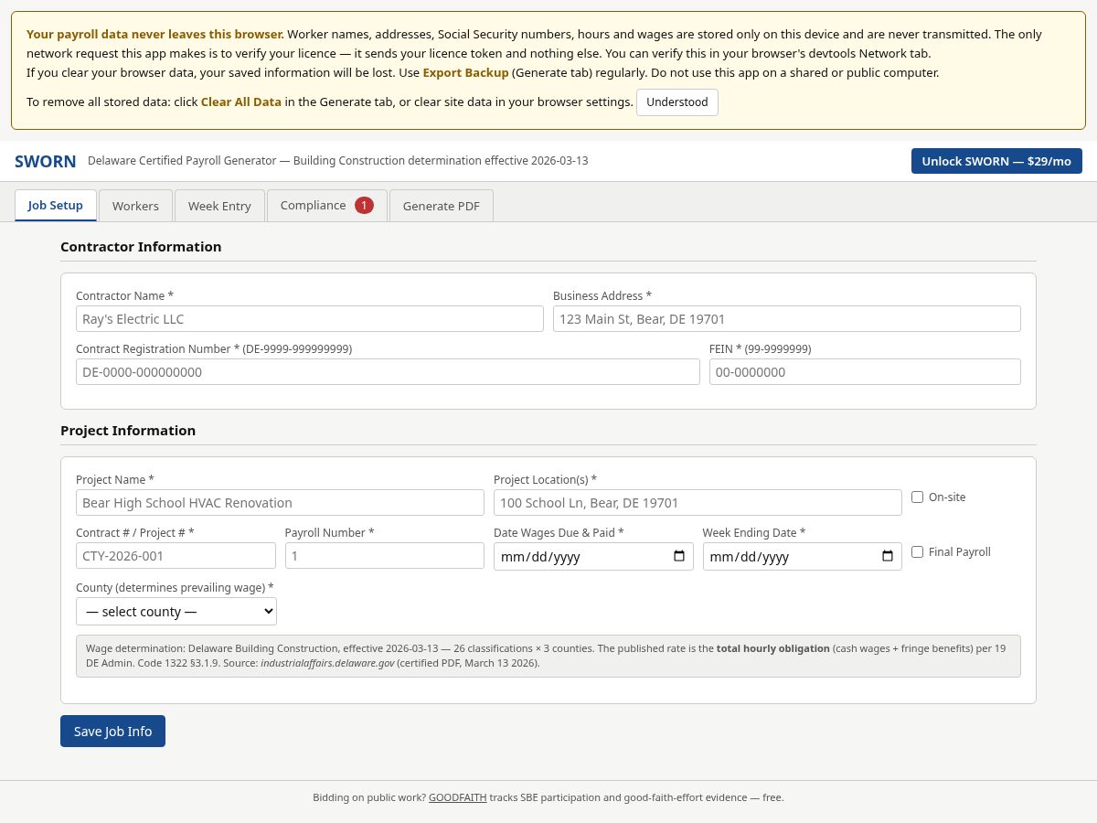Click Unlock SWORN $29/mo button
This screenshot has height=823, width=1097.
tap(996, 161)
